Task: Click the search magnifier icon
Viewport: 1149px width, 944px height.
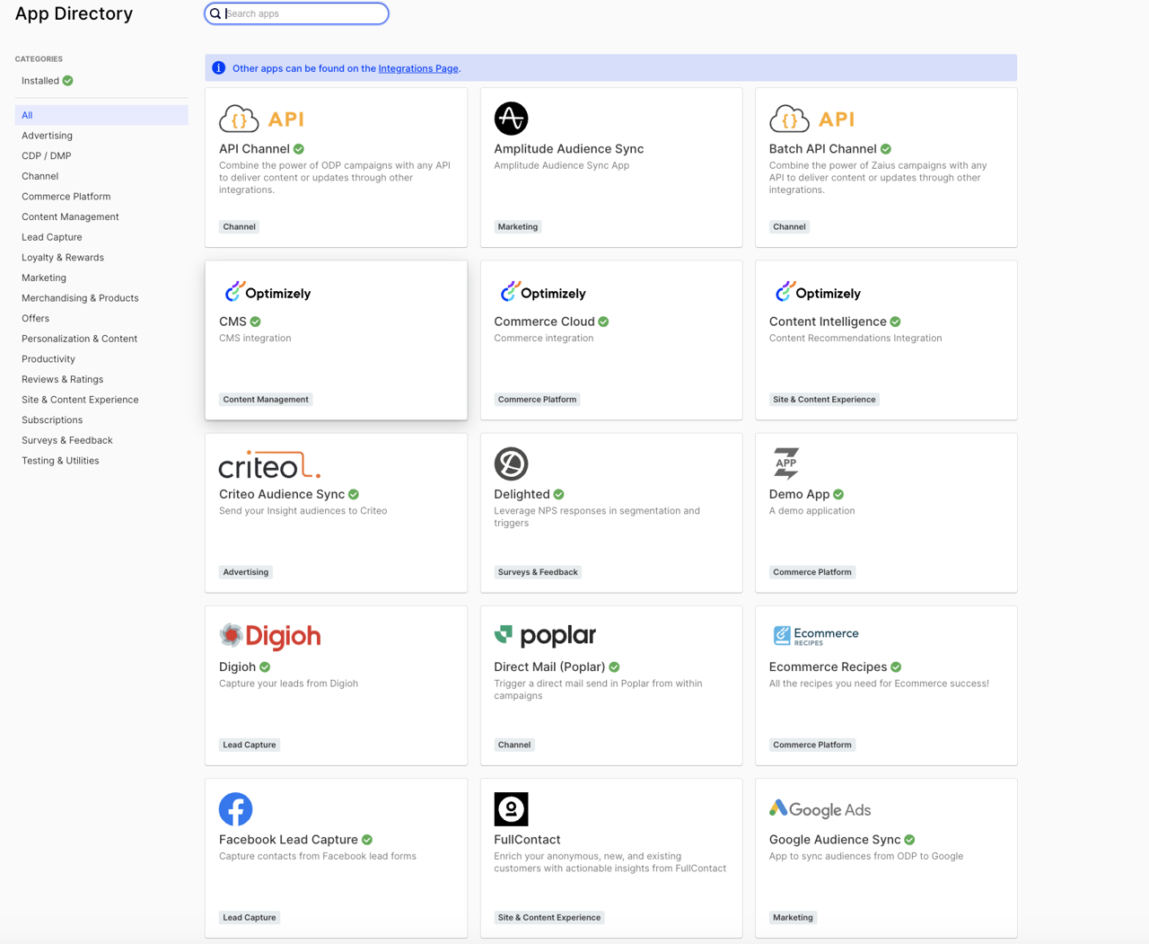Action: click(x=215, y=13)
